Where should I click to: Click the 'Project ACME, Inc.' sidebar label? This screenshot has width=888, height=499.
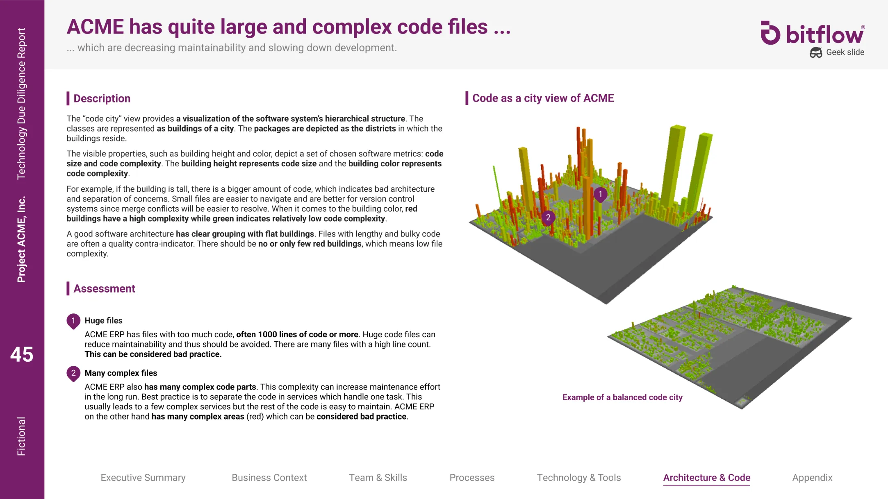21,240
